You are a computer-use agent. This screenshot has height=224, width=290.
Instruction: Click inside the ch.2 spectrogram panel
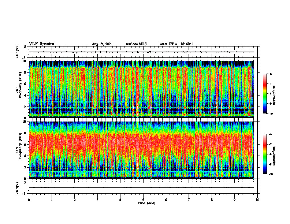point(141,150)
